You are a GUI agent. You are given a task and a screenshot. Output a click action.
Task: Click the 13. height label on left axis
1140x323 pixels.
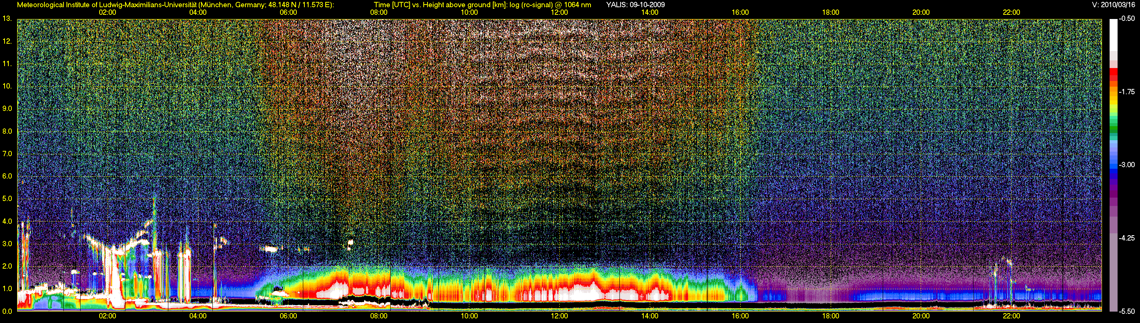6,19
